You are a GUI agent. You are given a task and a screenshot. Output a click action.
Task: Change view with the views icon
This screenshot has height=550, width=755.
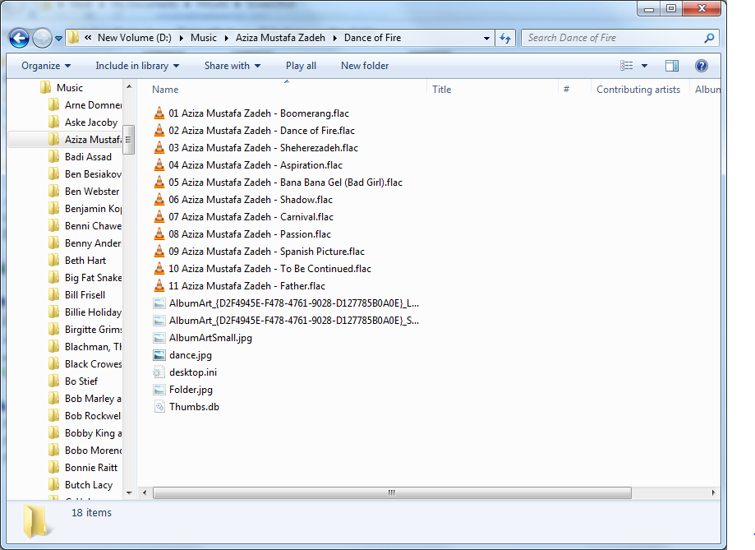(627, 66)
